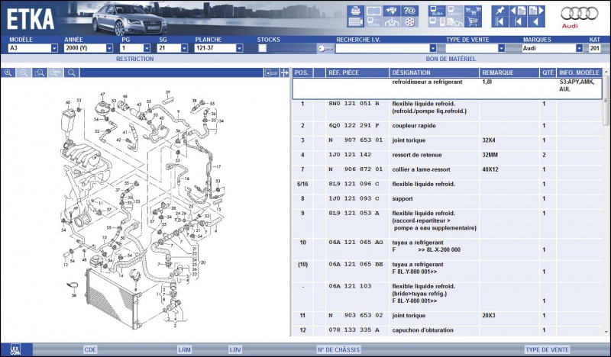Zoom out on the parts diagram
This screenshot has height=357, width=611.
[24, 72]
